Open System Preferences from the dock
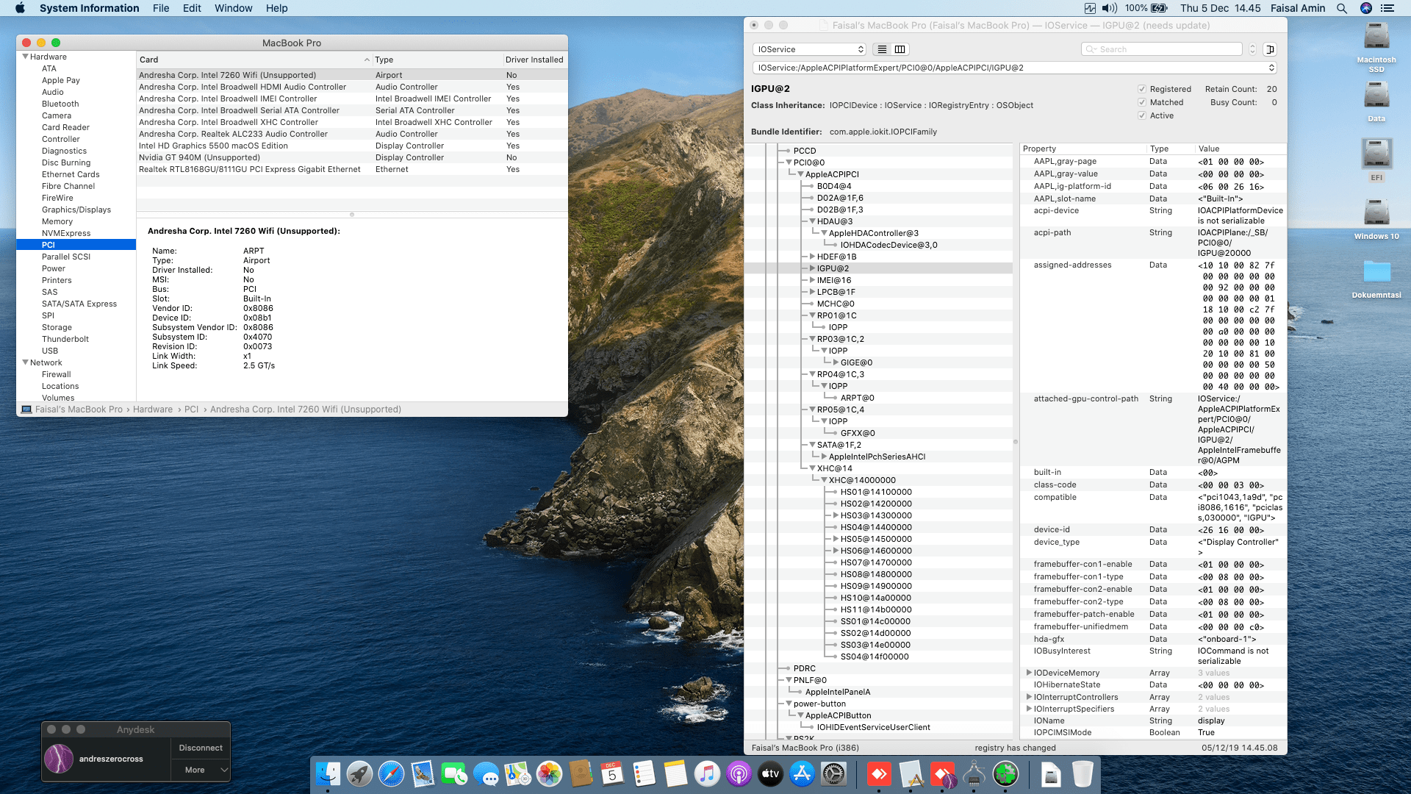This screenshot has height=794, width=1411. coord(833,773)
